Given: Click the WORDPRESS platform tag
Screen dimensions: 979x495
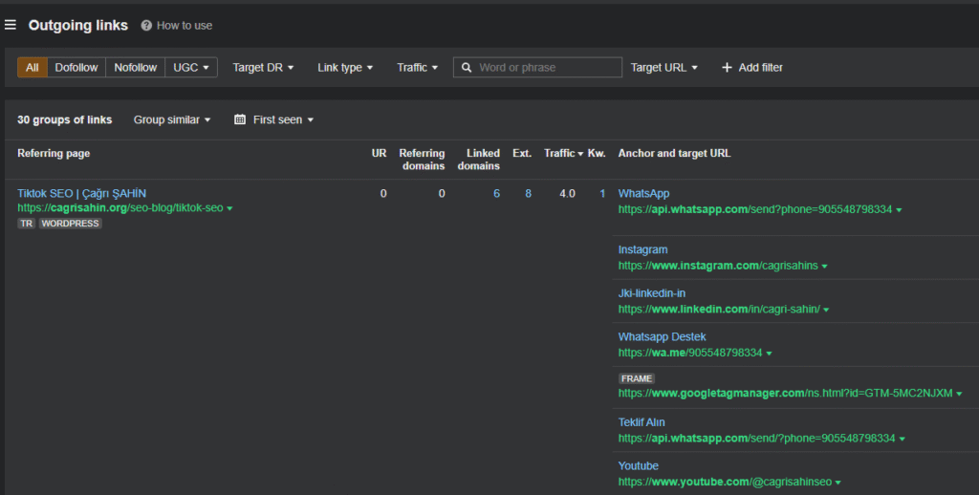Looking at the screenshot, I should click(x=70, y=224).
